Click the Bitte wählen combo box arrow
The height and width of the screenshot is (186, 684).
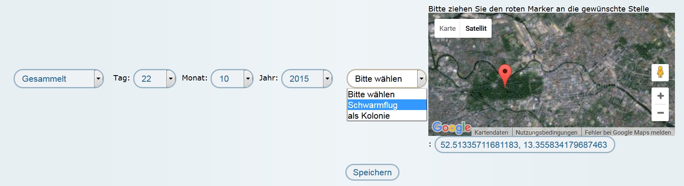(421, 78)
